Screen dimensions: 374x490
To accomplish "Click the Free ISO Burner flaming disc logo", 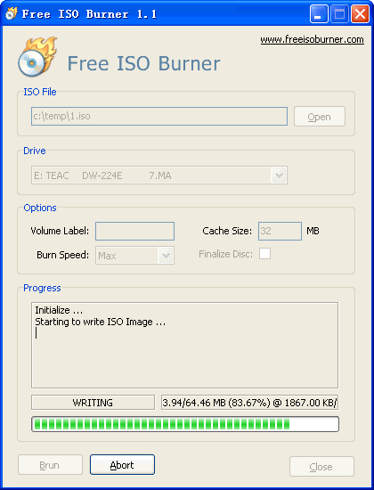I will pyautogui.click(x=37, y=57).
